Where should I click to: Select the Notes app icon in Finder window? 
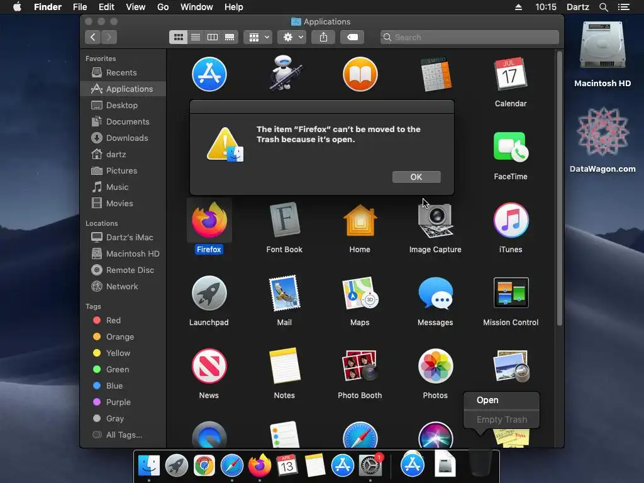coord(284,366)
